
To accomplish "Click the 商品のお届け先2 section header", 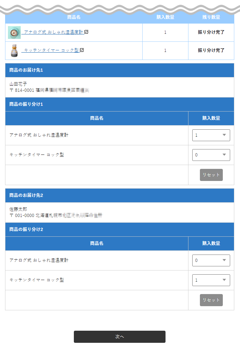I will point(120,195).
